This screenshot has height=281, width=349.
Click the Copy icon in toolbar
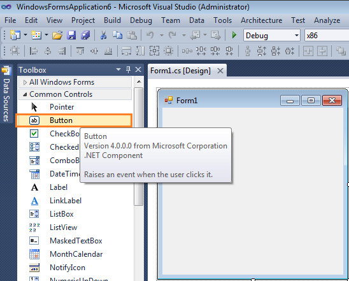coord(117,35)
